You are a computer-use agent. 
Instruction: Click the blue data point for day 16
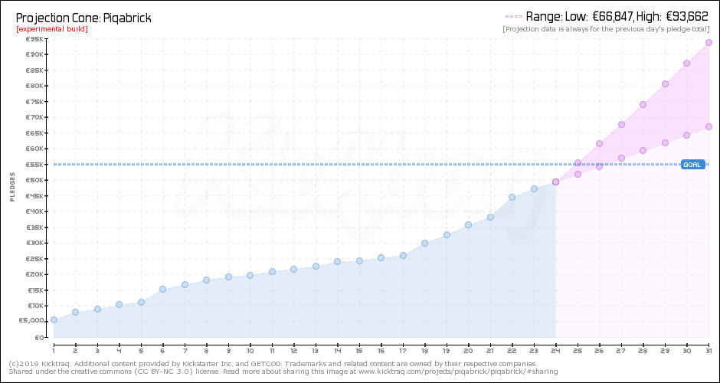[381, 257]
